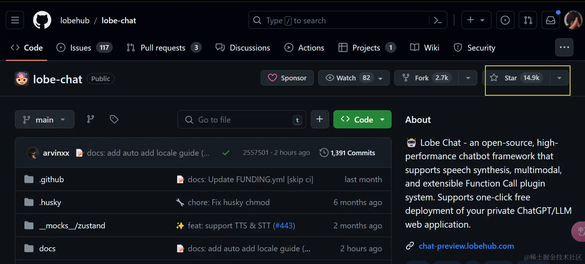This screenshot has width=585, height=264.
Task: Open 'docs: Update FUNDING.yml [skip ci]' commit
Action: click(251, 179)
